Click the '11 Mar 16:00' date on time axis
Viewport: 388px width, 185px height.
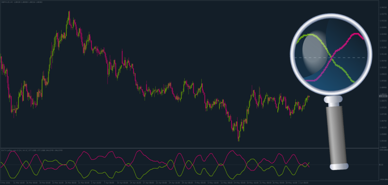click(x=19, y=183)
